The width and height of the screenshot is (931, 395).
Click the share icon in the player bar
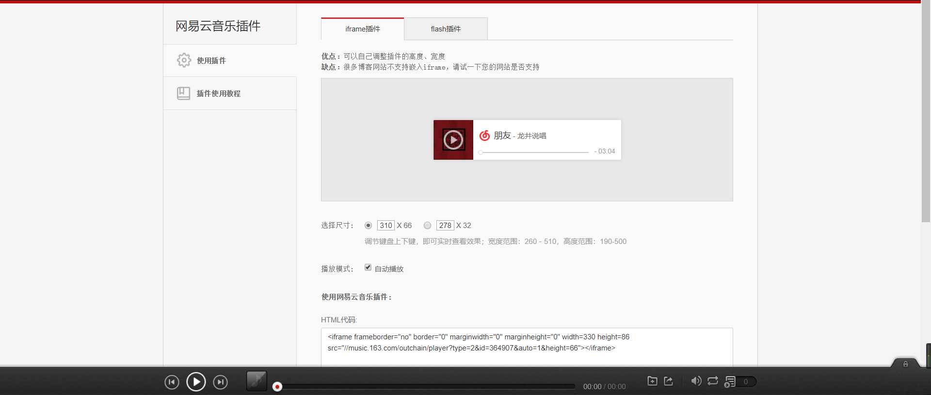click(x=669, y=381)
